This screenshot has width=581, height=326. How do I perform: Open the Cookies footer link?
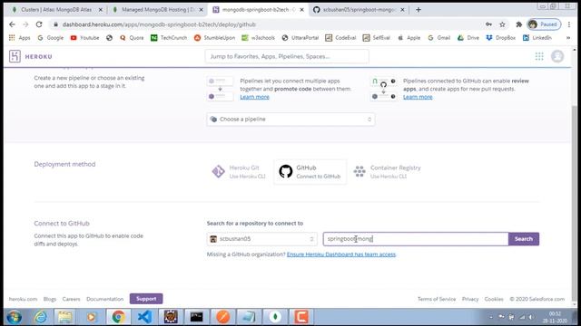click(x=494, y=299)
